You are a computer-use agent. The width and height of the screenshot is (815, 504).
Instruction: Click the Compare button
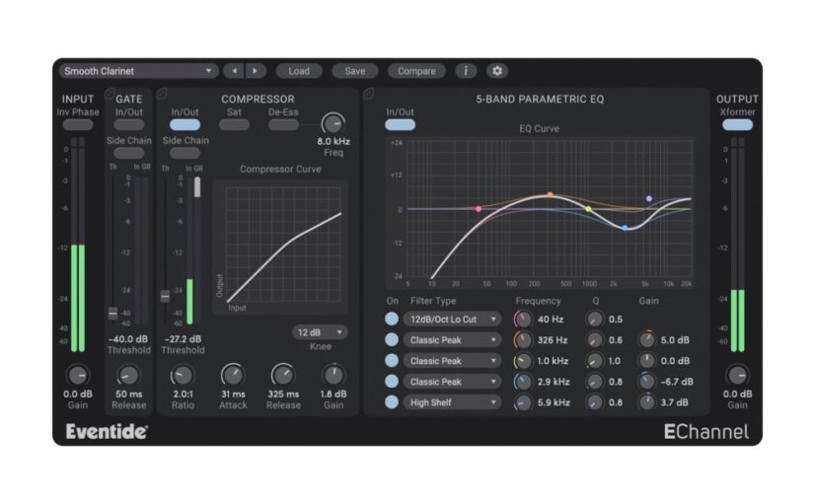click(416, 71)
